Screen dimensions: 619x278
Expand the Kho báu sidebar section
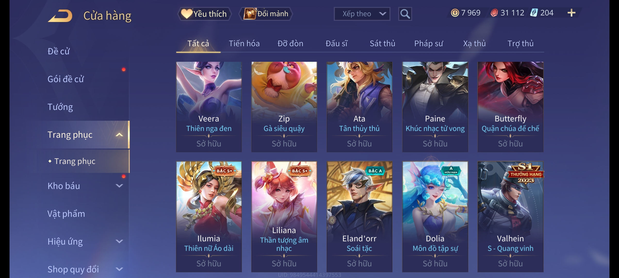(x=119, y=186)
